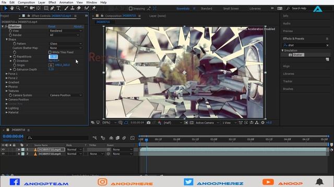Open the Composition menu

27,2
